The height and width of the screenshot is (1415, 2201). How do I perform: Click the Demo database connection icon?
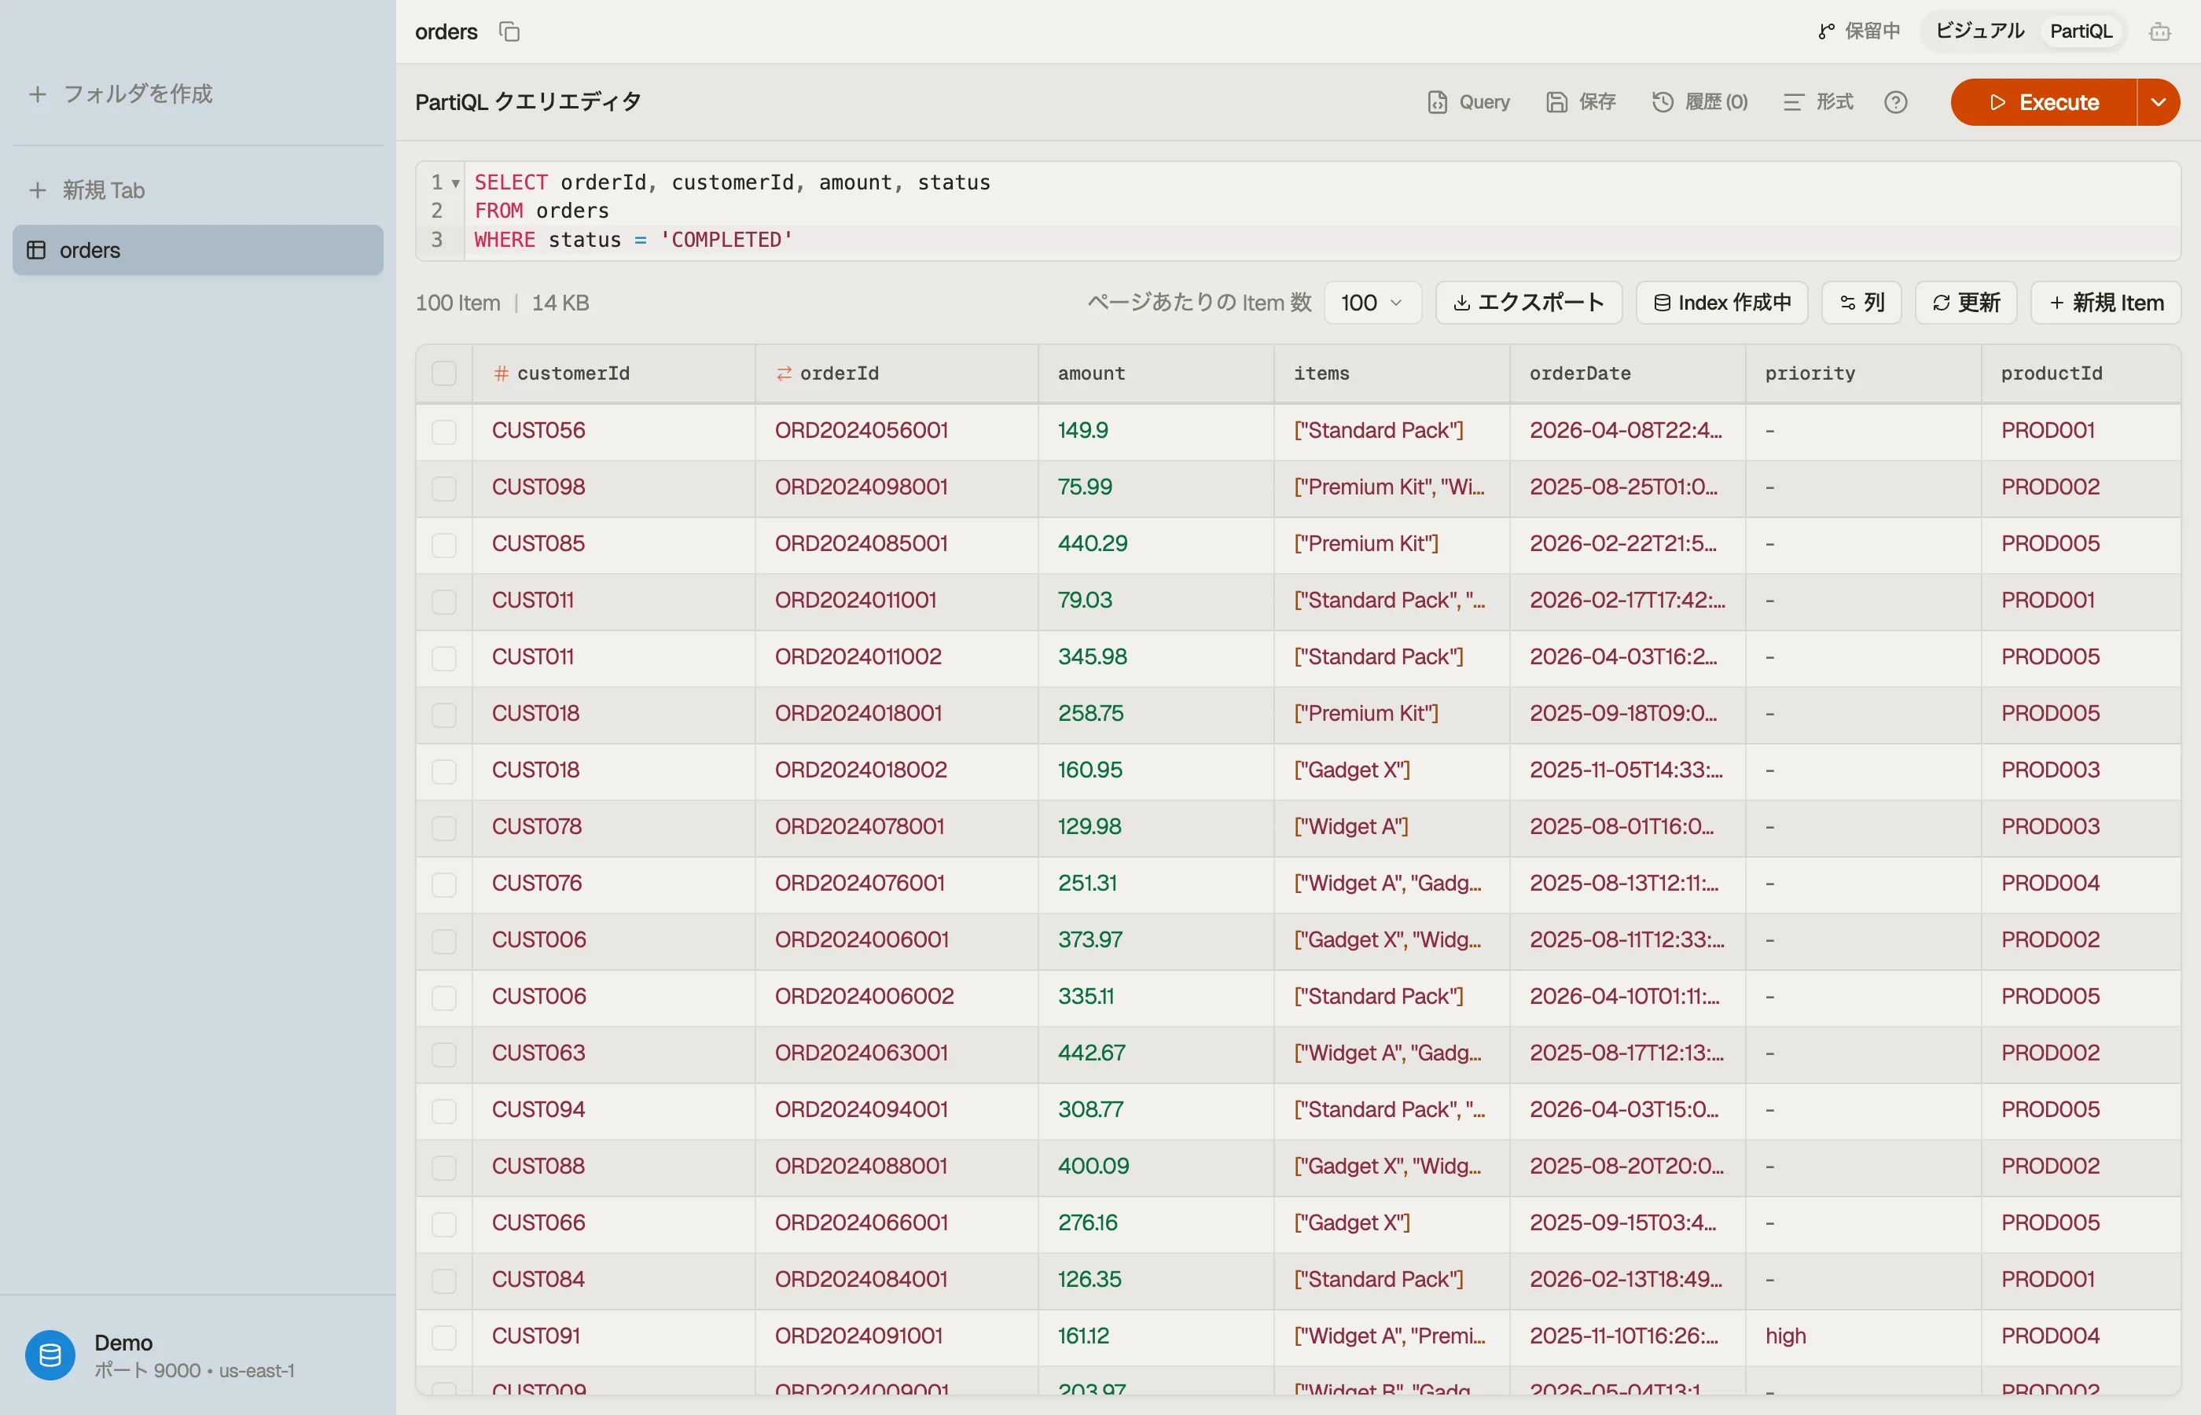coord(50,1354)
